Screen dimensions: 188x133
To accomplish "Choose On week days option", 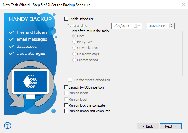I will pyautogui.click(x=75, y=48).
